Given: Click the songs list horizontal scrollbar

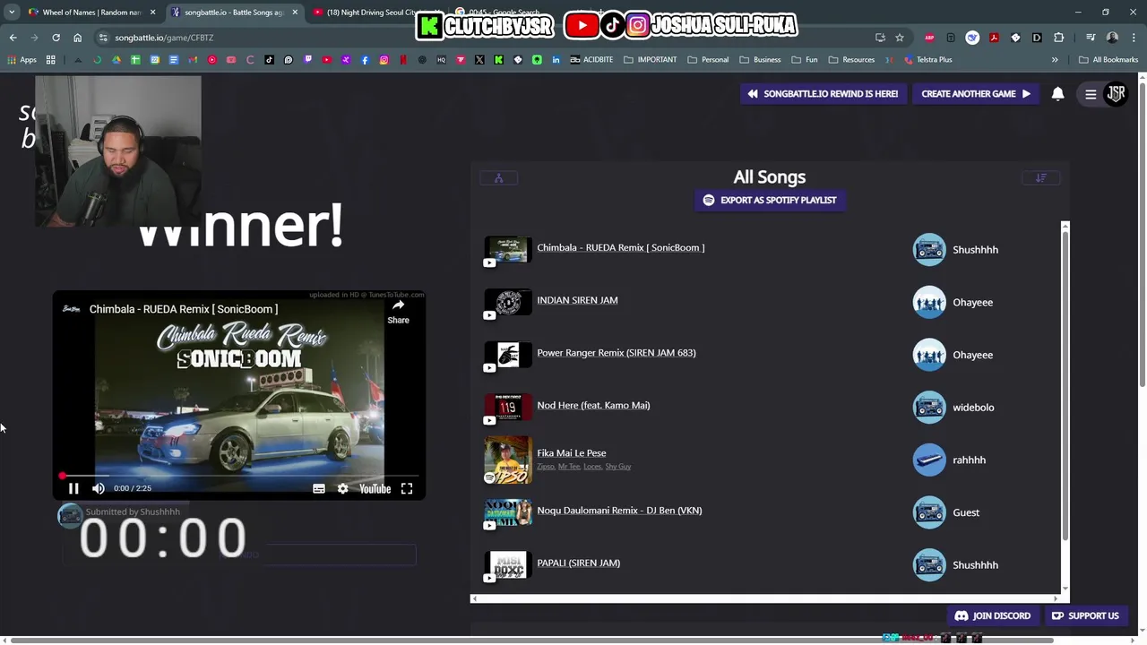Looking at the screenshot, I should pos(765,598).
